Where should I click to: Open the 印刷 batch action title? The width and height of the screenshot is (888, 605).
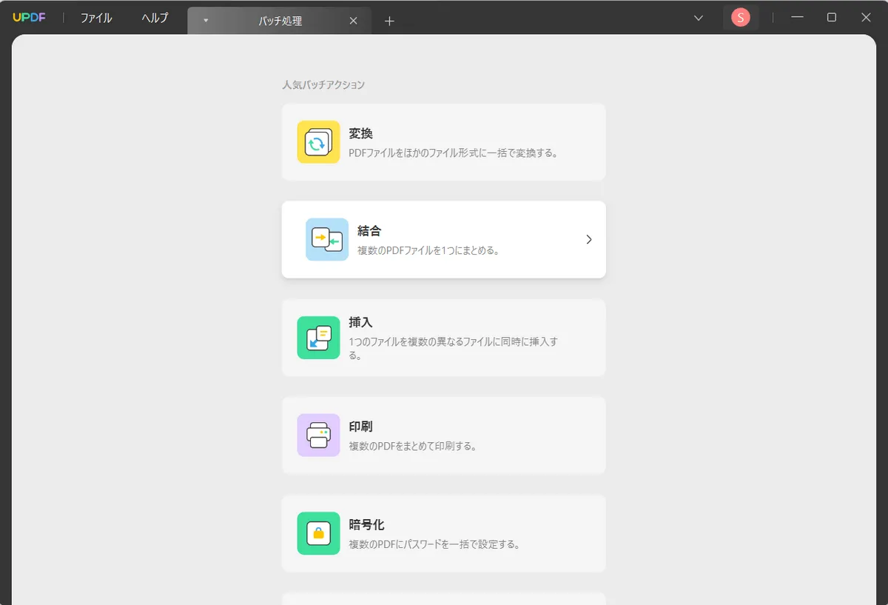[x=360, y=427]
